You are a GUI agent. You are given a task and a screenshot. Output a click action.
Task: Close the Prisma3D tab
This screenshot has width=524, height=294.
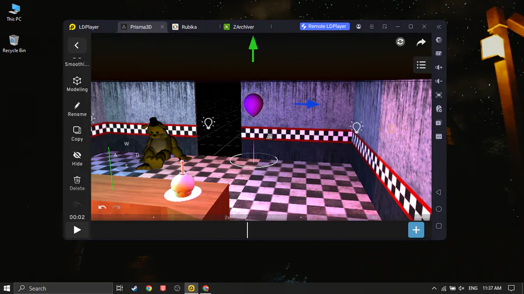[x=162, y=27]
